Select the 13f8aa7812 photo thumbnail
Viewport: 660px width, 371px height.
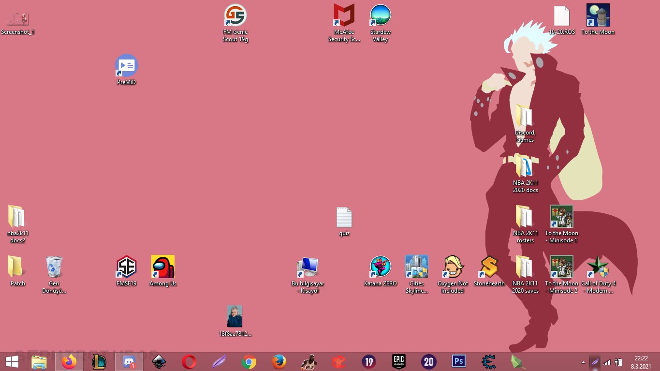point(235,321)
